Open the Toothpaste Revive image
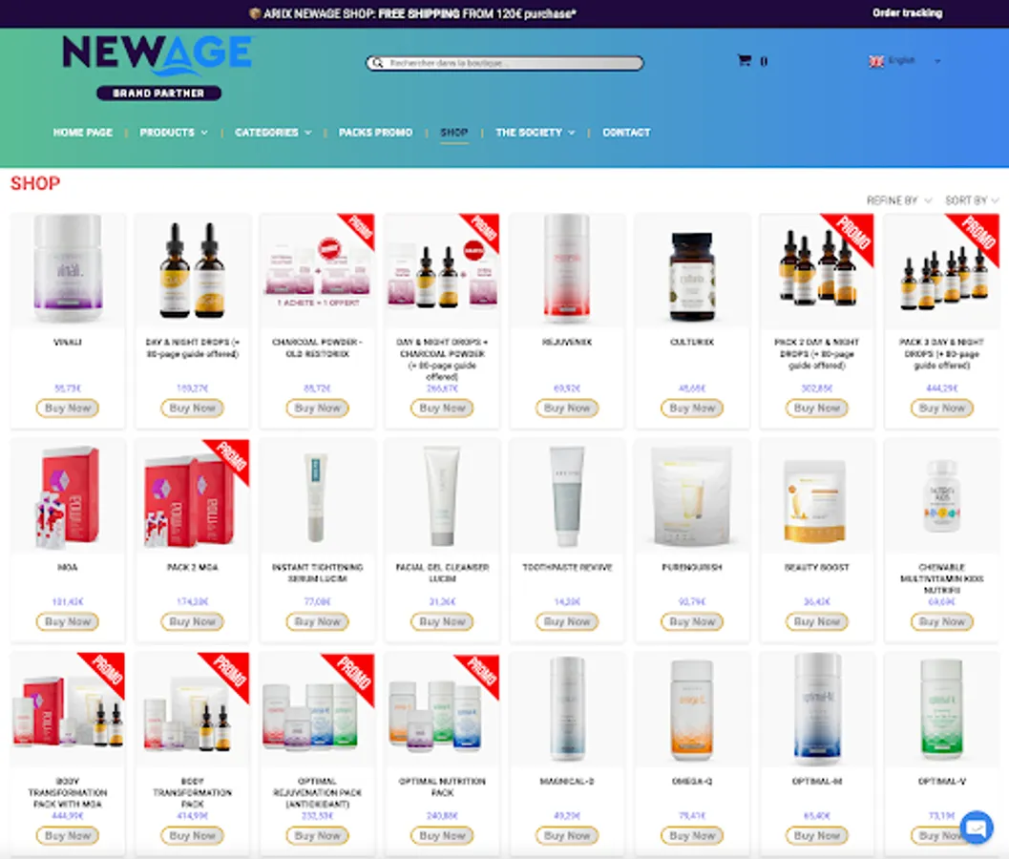1009x859 pixels. tap(567, 495)
